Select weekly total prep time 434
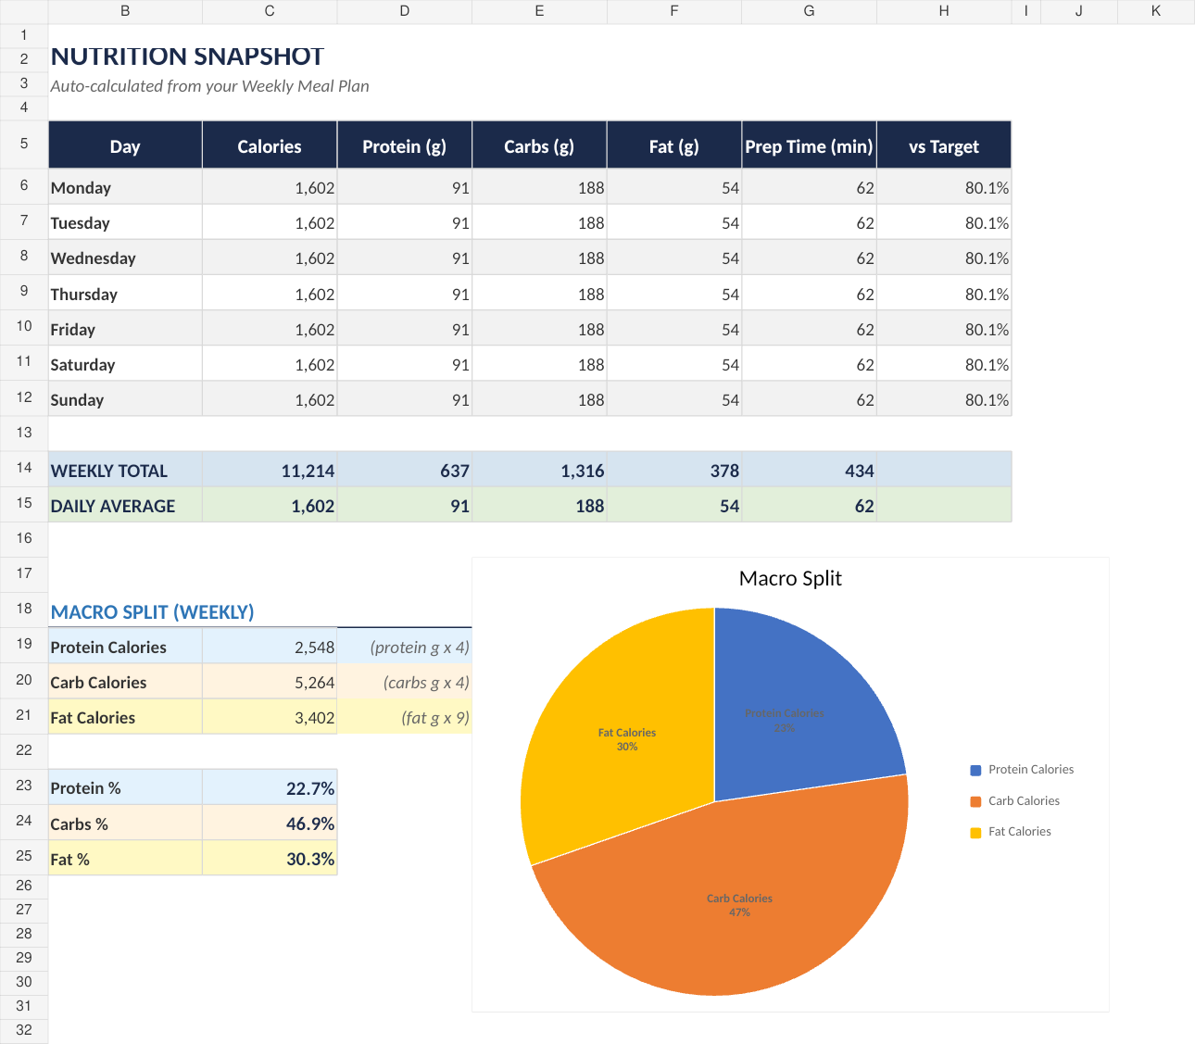The image size is (1195, 1044). (x=809, y=470)
